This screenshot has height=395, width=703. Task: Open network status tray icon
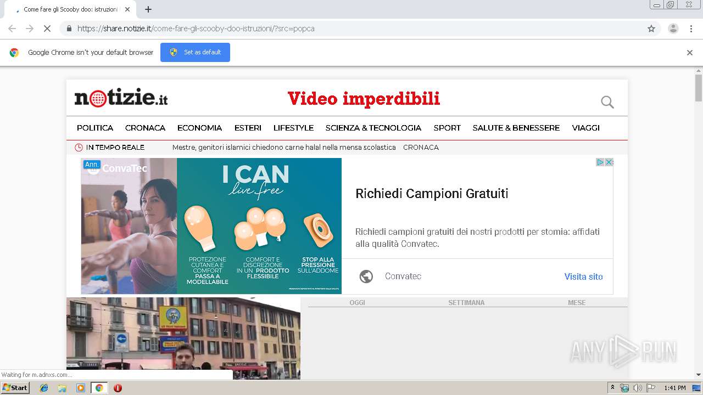pyautogui.click(x=624, y=388)
